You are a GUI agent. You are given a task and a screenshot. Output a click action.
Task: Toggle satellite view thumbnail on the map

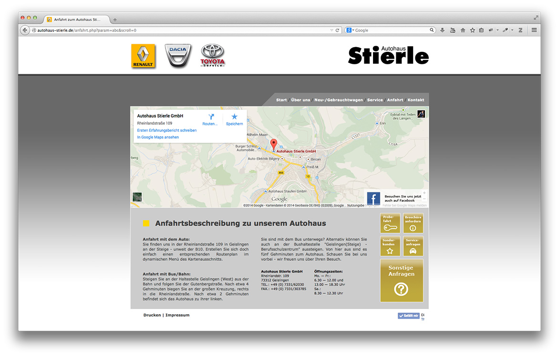click(x=137, y=197)
